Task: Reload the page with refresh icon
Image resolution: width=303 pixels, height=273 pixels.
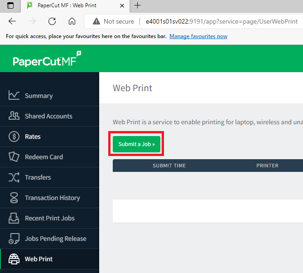Action: [52, 21]
